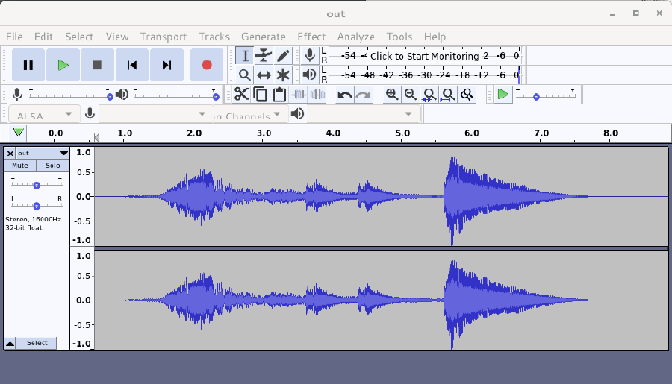This screenshot has height=384, width=672.
Task: Click the track Select button
Action: 37,343
